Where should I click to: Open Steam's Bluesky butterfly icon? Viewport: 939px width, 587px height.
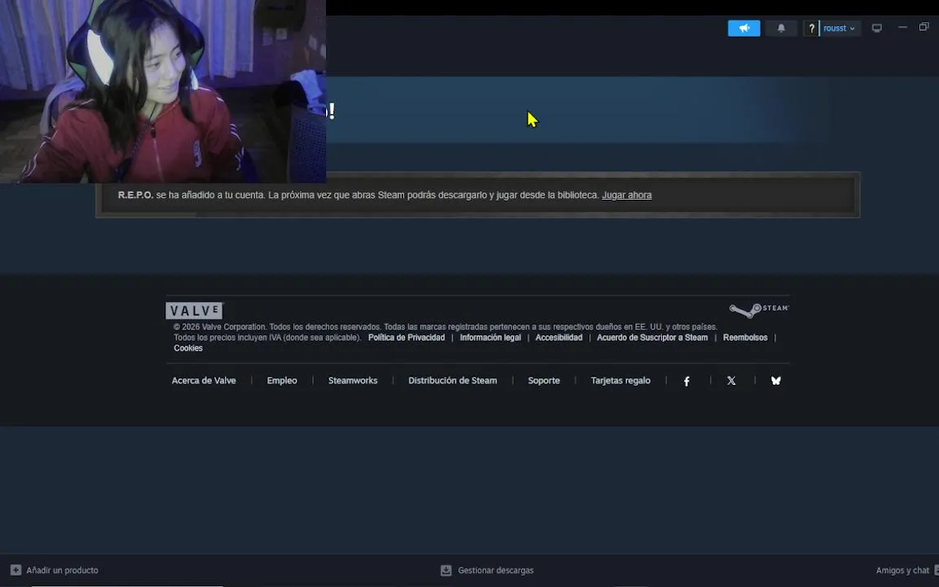775,381
